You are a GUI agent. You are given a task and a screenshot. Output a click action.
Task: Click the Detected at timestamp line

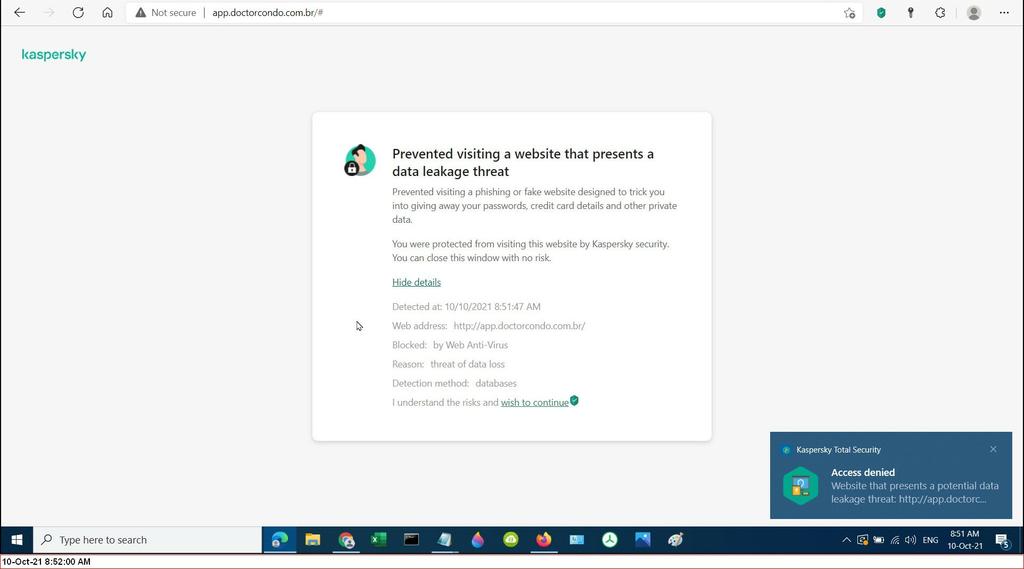tap(466, 307)
